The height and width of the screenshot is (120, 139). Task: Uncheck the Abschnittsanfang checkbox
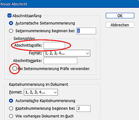click(9, 16)
